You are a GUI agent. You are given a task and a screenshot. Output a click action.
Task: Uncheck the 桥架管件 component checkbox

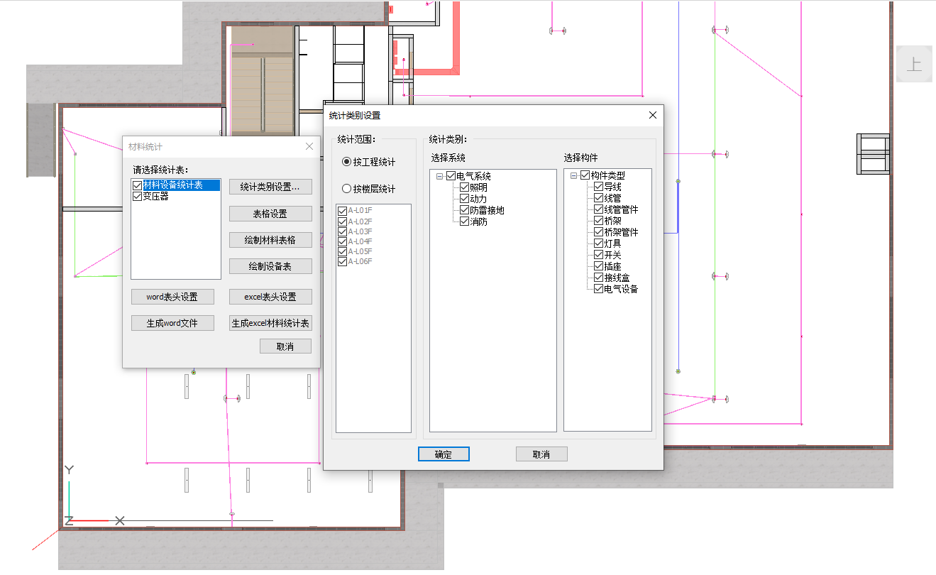pyautogui.click(x=598, y=232)
